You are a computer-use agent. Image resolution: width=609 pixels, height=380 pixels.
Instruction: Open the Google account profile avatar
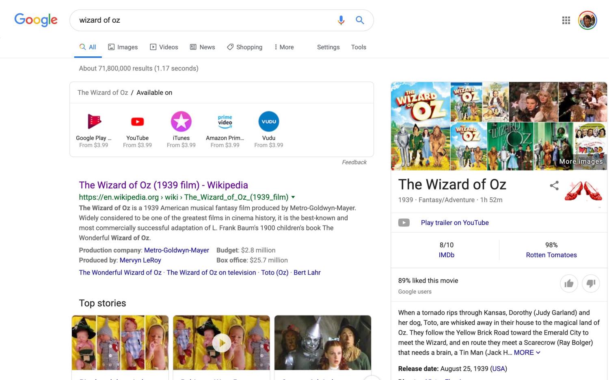pyautogui.click(x=587, y=20)
